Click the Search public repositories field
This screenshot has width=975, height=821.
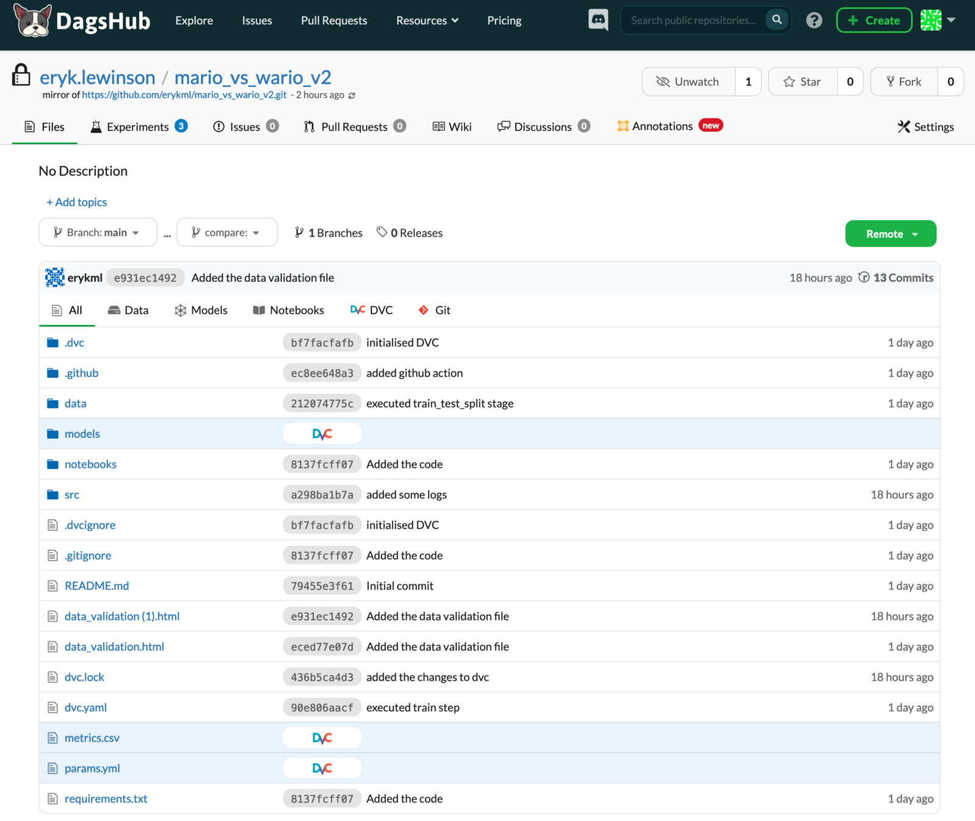click(693, 20)
